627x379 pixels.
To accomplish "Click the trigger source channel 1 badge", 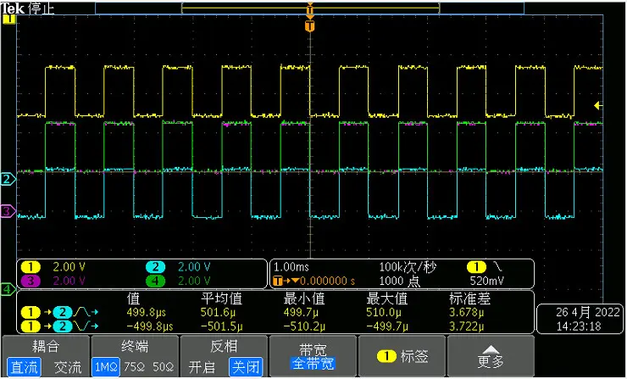I will [x=476, y=267].
